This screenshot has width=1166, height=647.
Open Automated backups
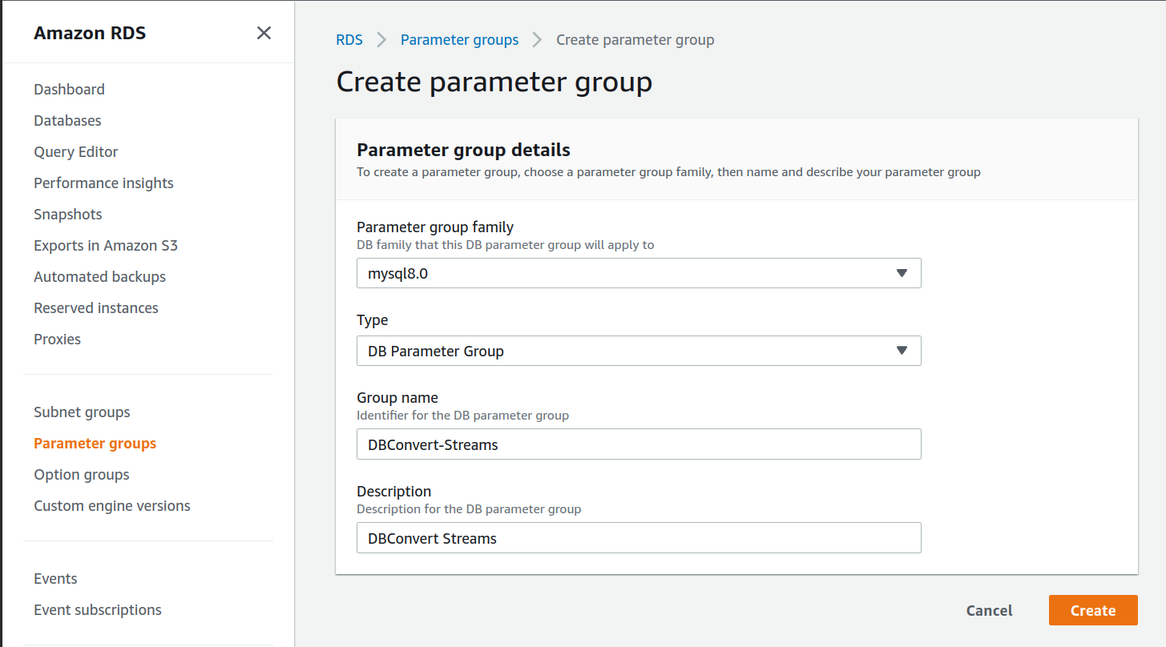(99, 276)
